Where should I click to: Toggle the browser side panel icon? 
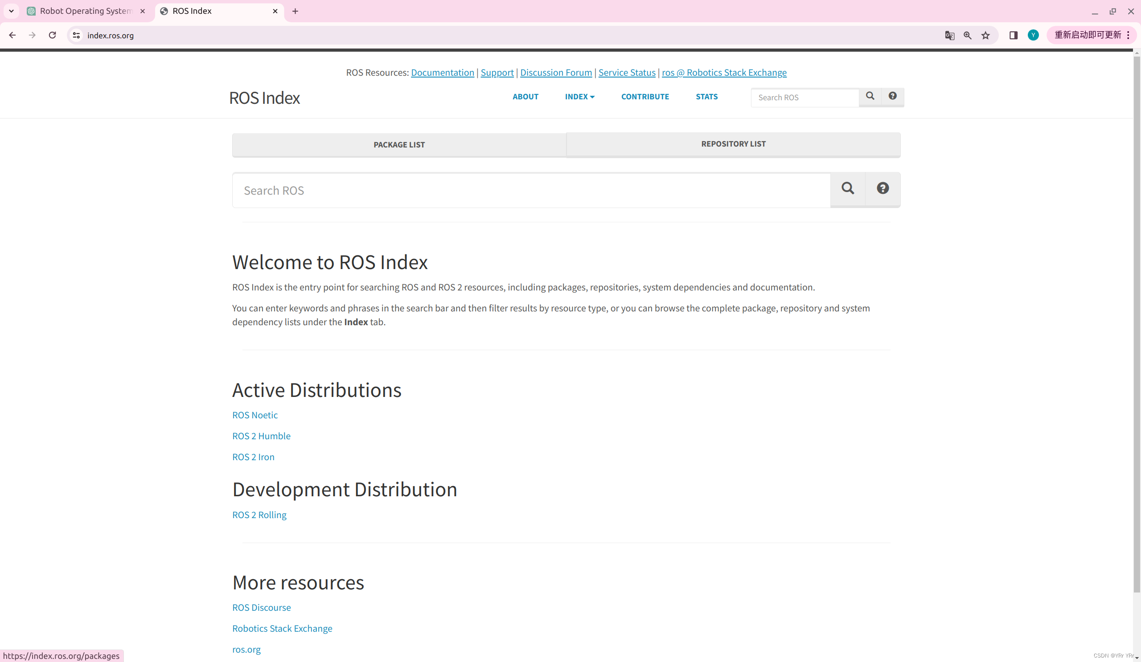[x=1014, y=35]
